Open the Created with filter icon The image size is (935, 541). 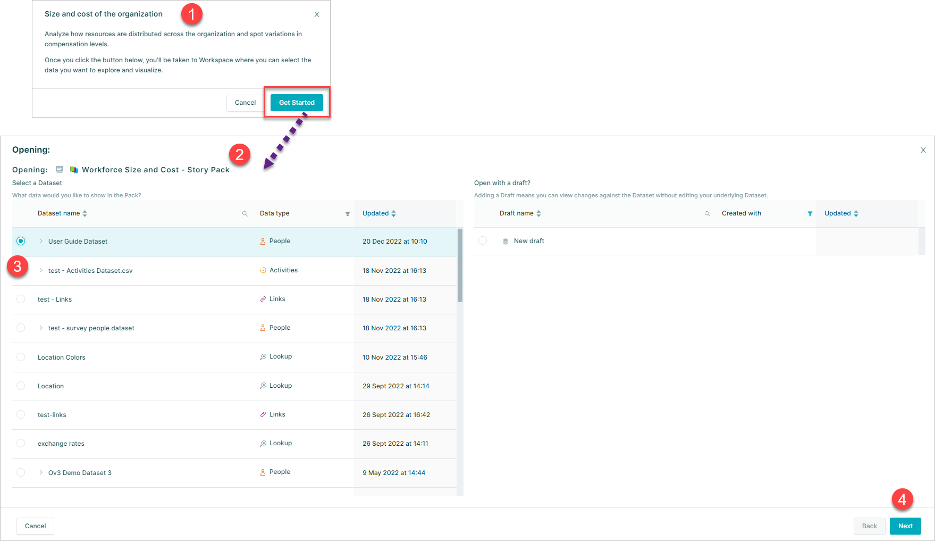[810, 214]
